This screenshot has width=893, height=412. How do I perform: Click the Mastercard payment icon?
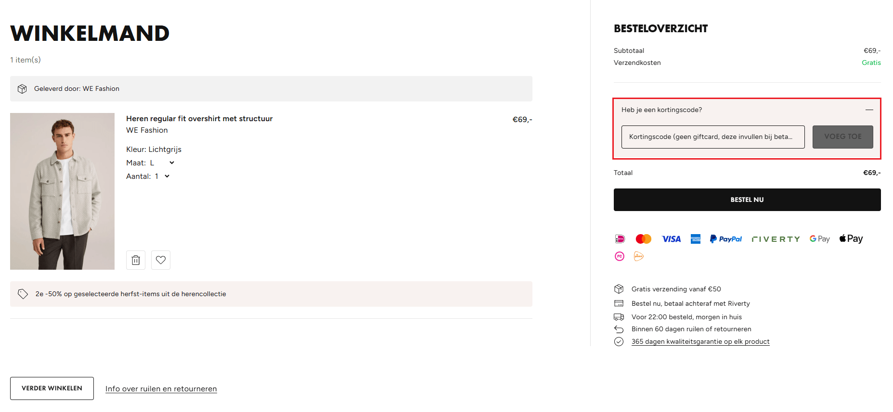tap(644, 238)
